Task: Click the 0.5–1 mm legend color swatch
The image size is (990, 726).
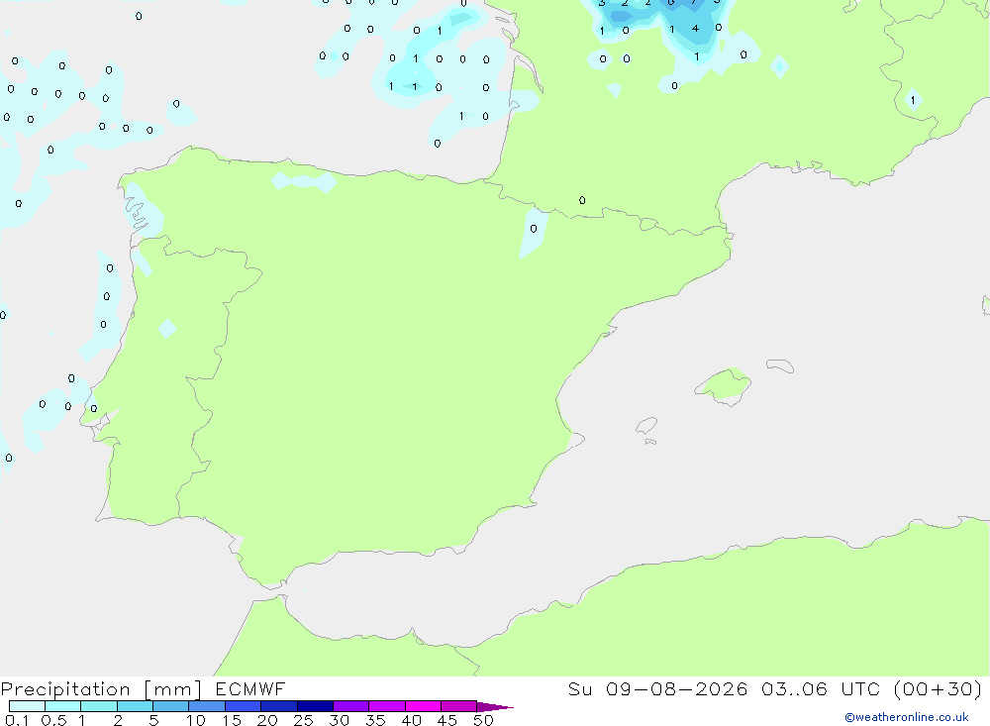Action: click(63, 706)
